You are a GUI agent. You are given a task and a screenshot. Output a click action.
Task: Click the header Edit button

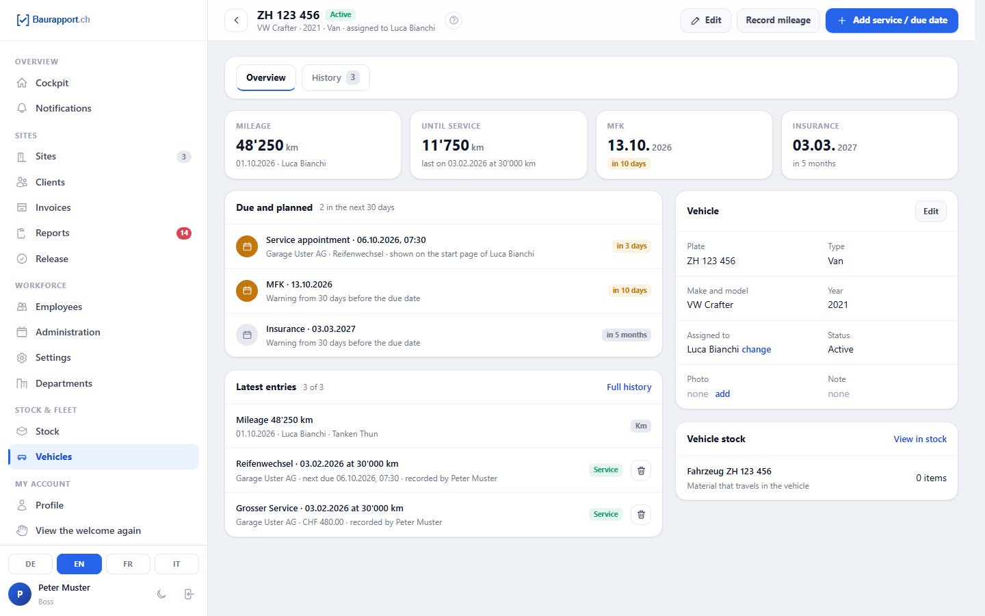706,21
